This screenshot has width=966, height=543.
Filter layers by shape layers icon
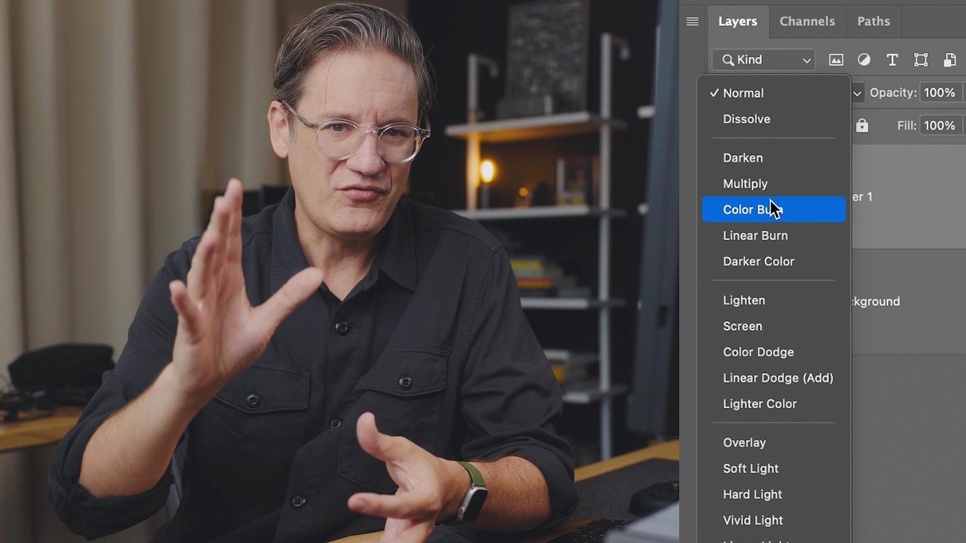click(921, 60)
